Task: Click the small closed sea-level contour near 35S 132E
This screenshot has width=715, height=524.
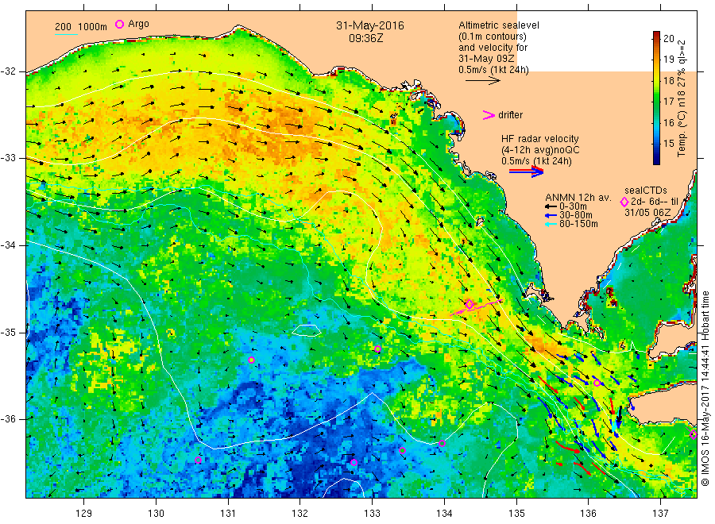Action: [x=307, y=330]
